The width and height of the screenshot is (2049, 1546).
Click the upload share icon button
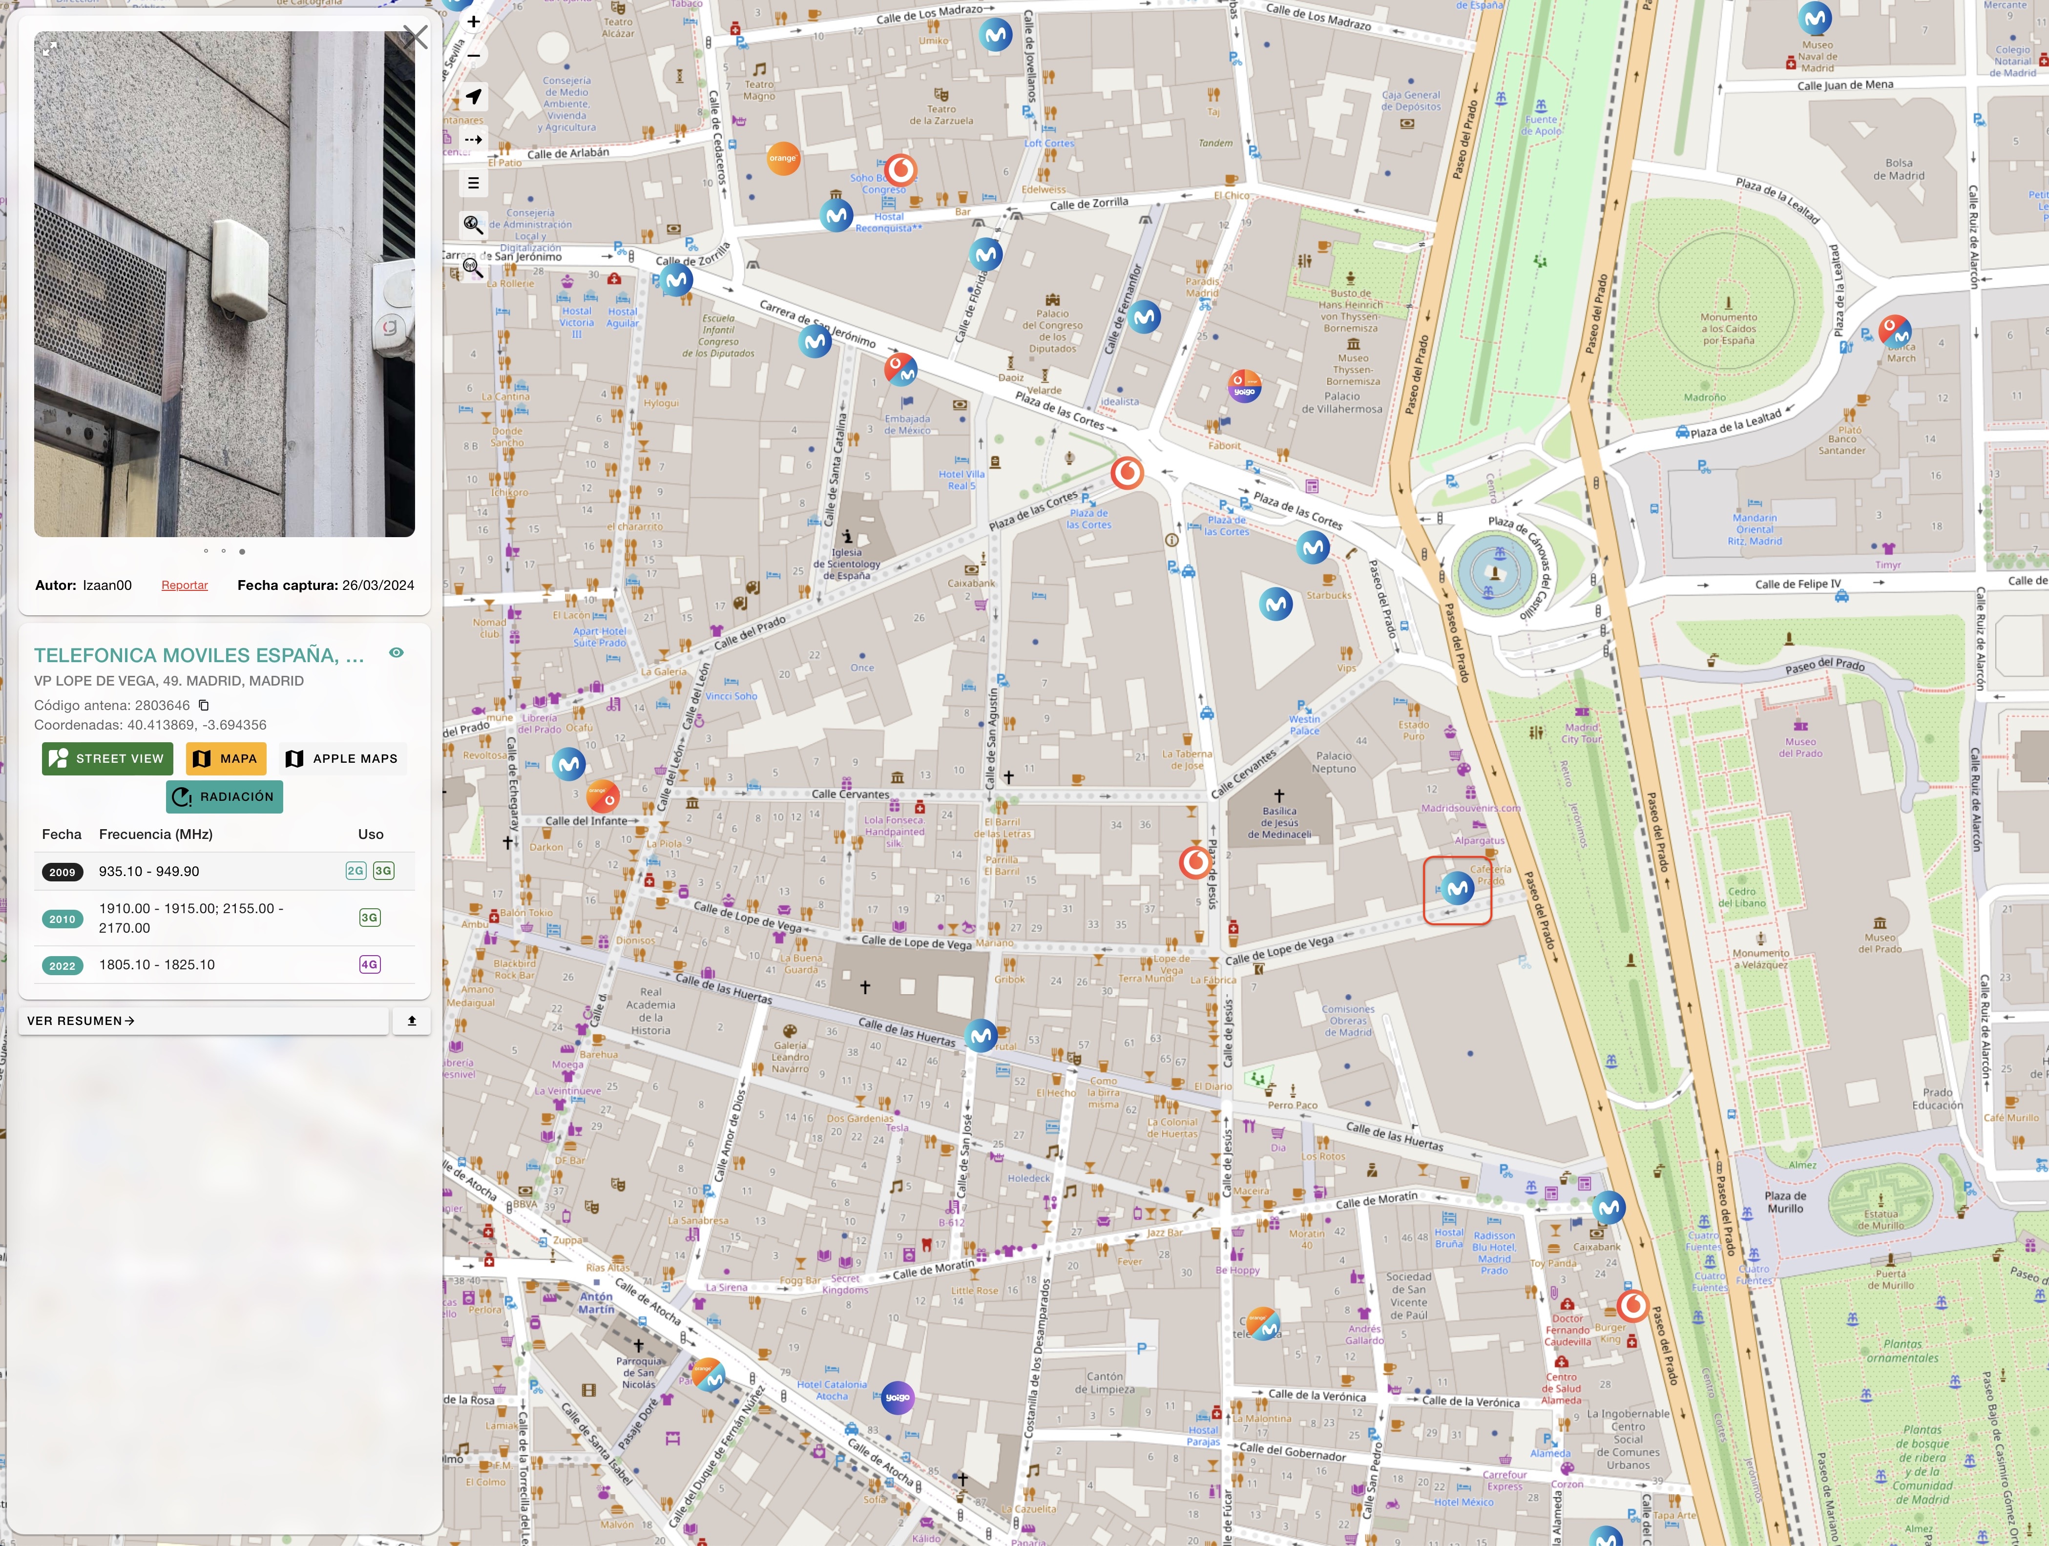pos(412,1021)
